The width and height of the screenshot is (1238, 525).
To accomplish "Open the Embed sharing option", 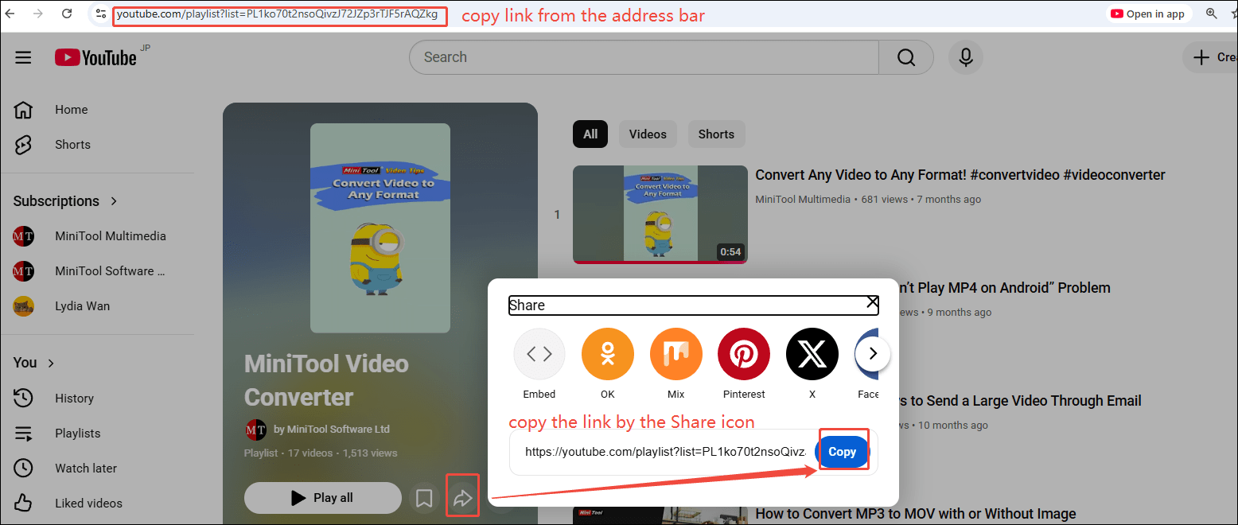I will click(x=539, y=353).
